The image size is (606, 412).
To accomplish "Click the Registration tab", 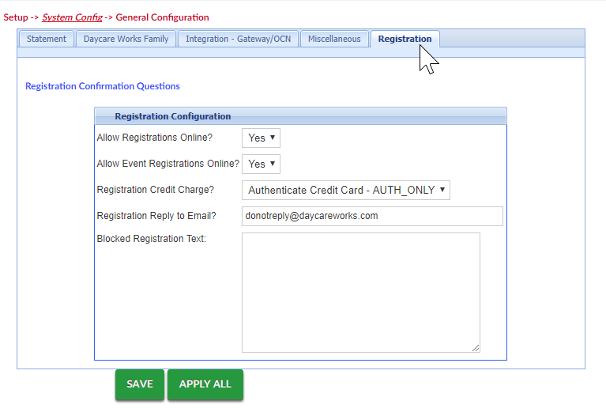I will point(405,39).
